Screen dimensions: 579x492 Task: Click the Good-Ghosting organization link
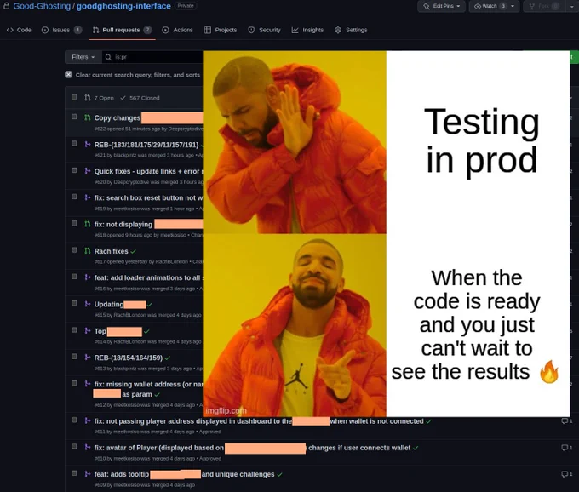click(x=42, y=6)
